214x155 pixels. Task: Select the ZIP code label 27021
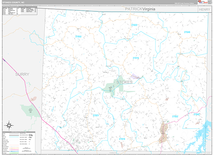pos(96,115)
